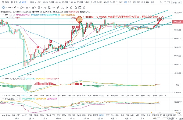Select the crosshair cursor tool
Image resolution: width=183 pixels, height=120 pixels.
pos(3,8)
